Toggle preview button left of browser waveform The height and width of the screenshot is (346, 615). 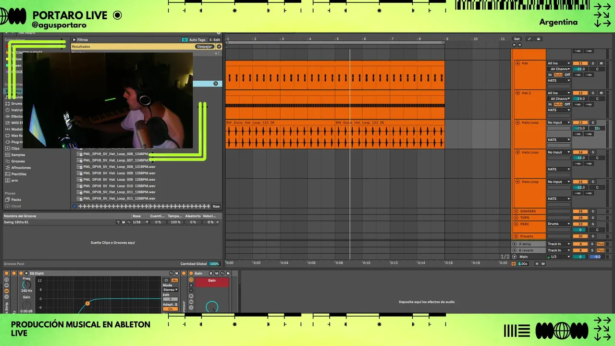74,206
